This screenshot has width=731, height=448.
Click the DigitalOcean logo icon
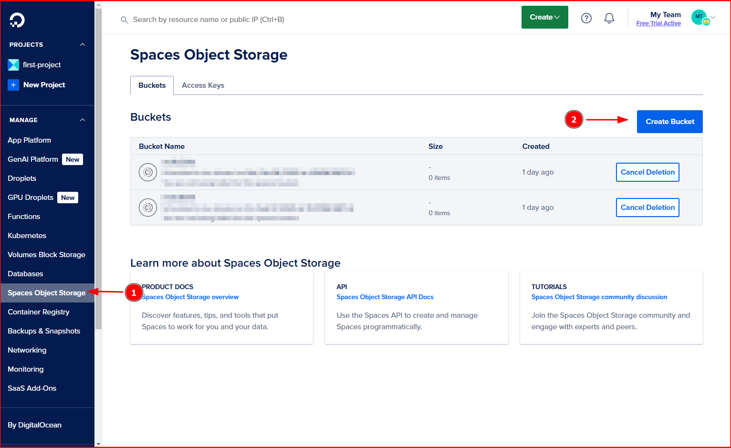[x=17, y=20]
